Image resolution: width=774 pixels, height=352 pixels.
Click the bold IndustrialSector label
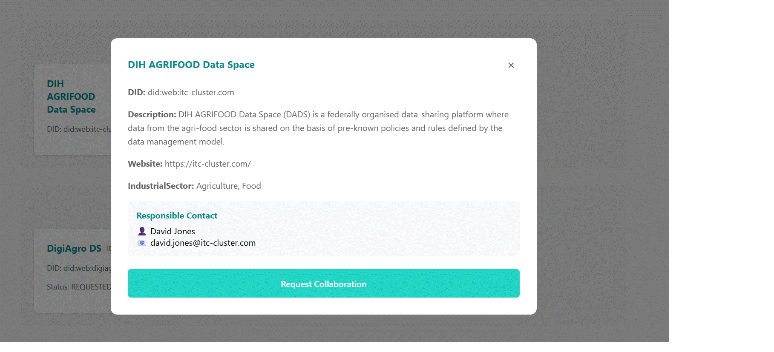(x=161, y=186)
